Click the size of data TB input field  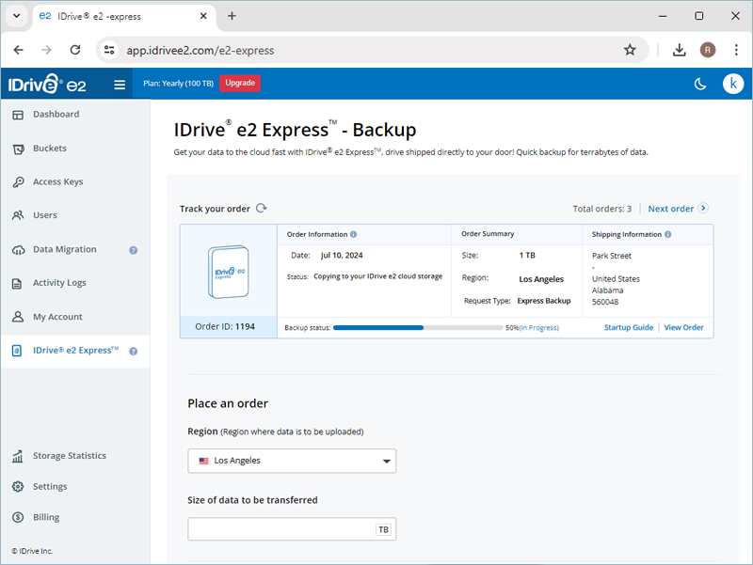(x=292, y=529)
